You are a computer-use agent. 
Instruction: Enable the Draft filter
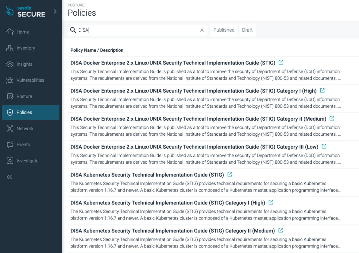coord(247,30)
